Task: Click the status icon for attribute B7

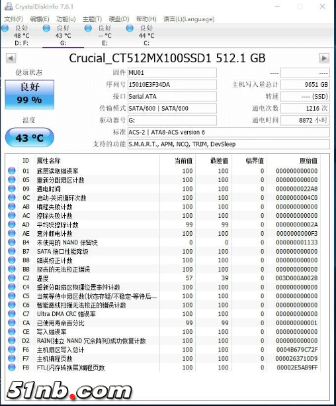Action: [x=12, y=251]
